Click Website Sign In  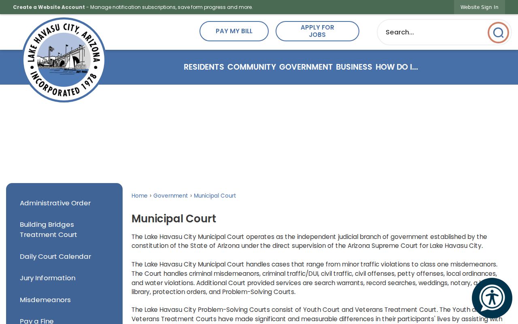coord(480,7)
